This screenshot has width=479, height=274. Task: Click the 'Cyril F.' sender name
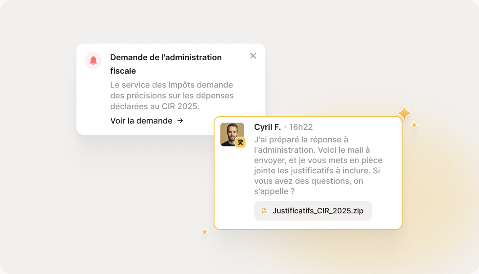point(267,127)
